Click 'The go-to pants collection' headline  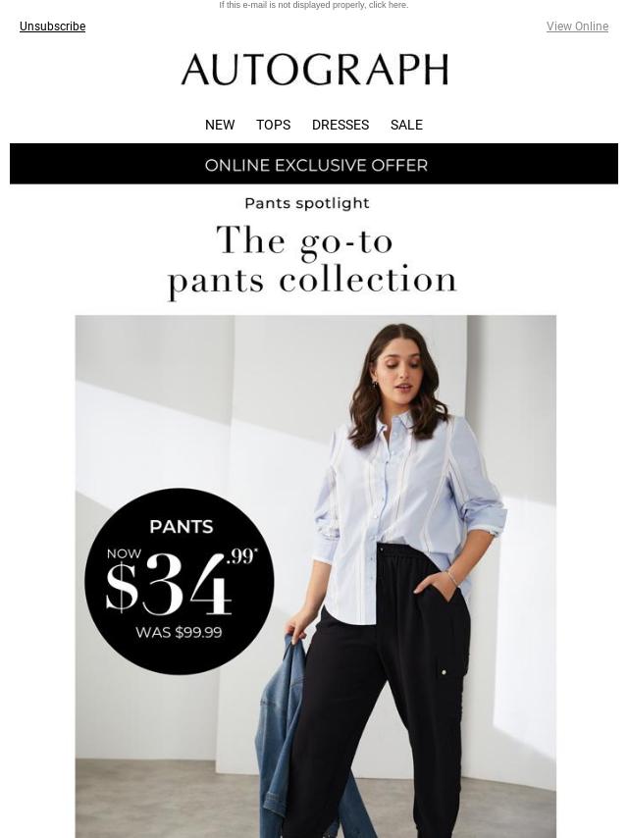point(312,260)
